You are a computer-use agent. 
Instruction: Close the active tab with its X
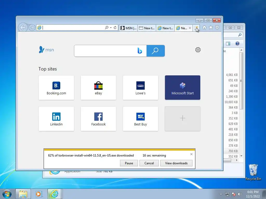pos(190,28)
